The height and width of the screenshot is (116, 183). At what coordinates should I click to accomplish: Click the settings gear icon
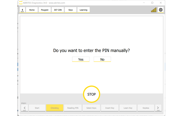coord(161,10)
